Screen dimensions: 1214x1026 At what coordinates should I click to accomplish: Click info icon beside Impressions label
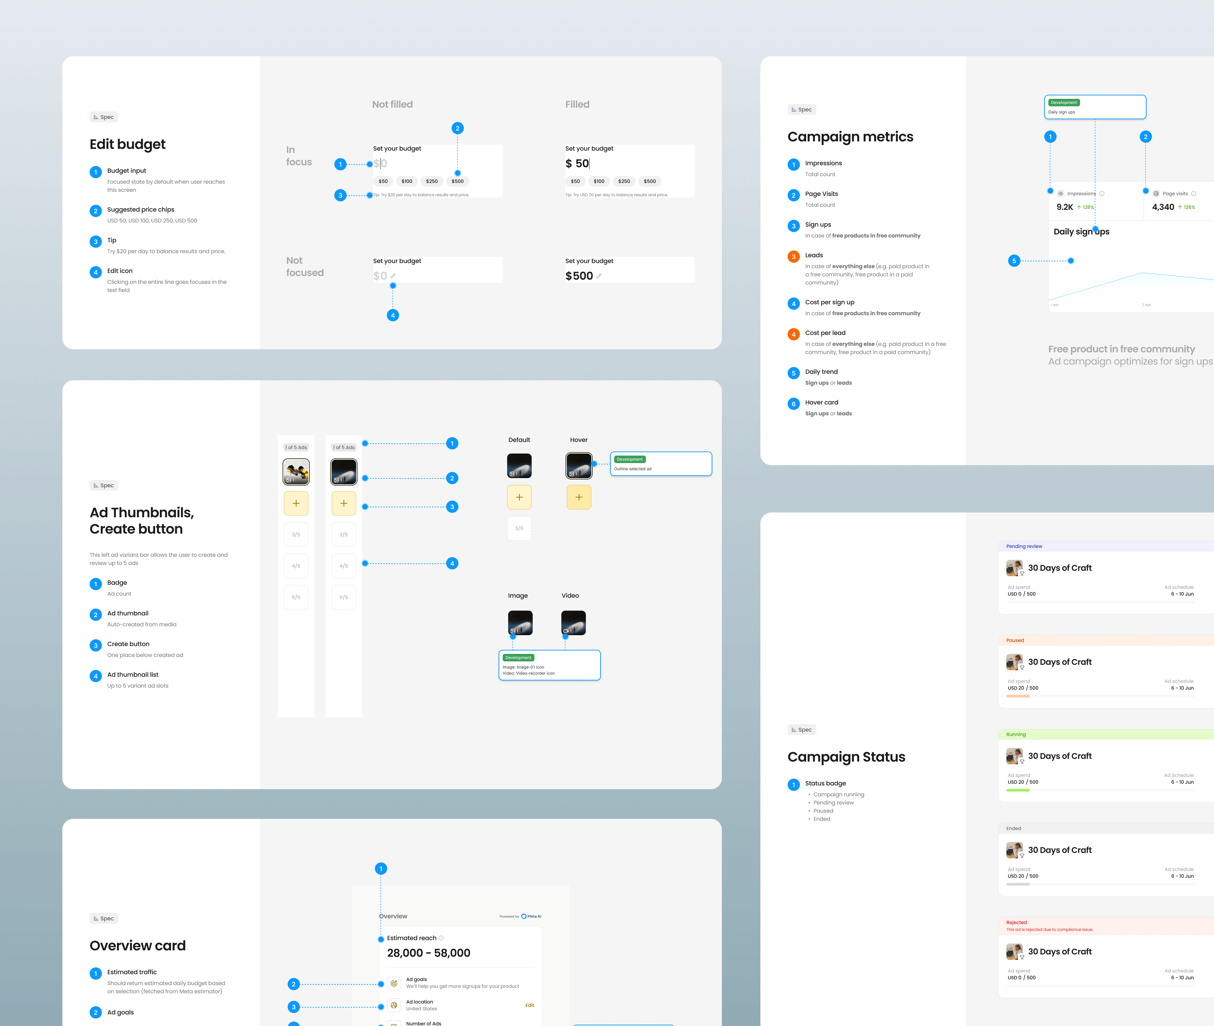click(1102, 194)
